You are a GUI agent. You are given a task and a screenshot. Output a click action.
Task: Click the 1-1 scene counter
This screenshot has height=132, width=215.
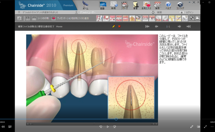[x=168, y=27]
